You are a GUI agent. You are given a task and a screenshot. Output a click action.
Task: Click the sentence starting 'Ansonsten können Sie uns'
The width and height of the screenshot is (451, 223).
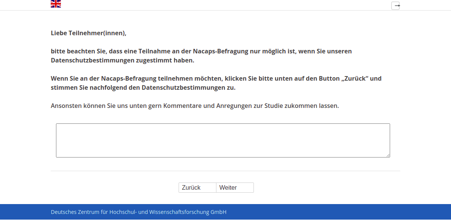coord(195,106)
